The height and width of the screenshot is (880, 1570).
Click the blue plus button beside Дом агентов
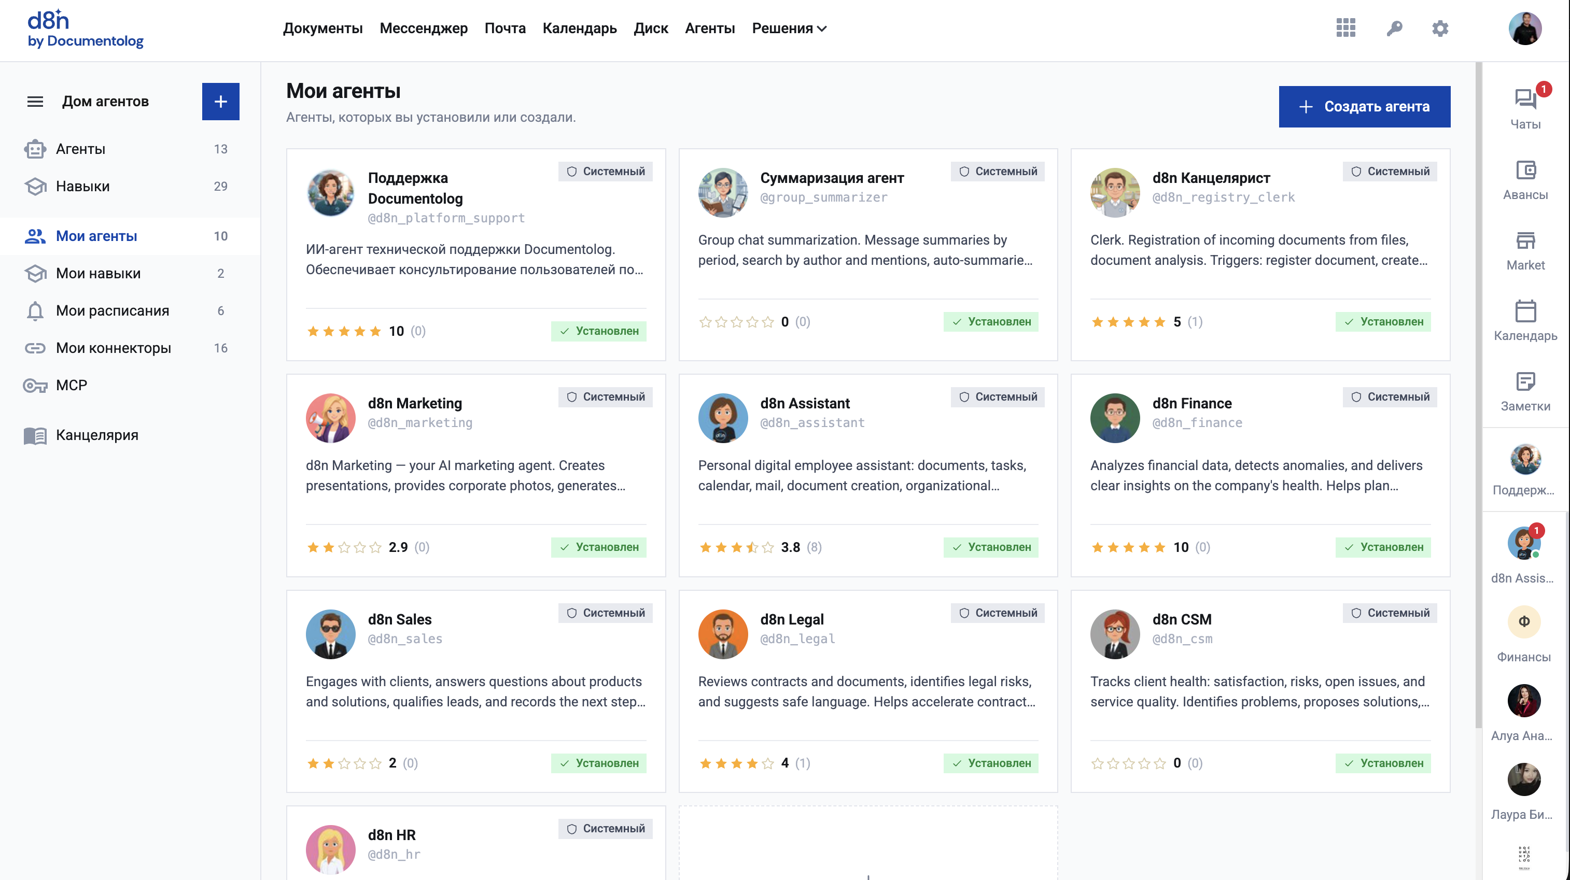click(221, 101)
